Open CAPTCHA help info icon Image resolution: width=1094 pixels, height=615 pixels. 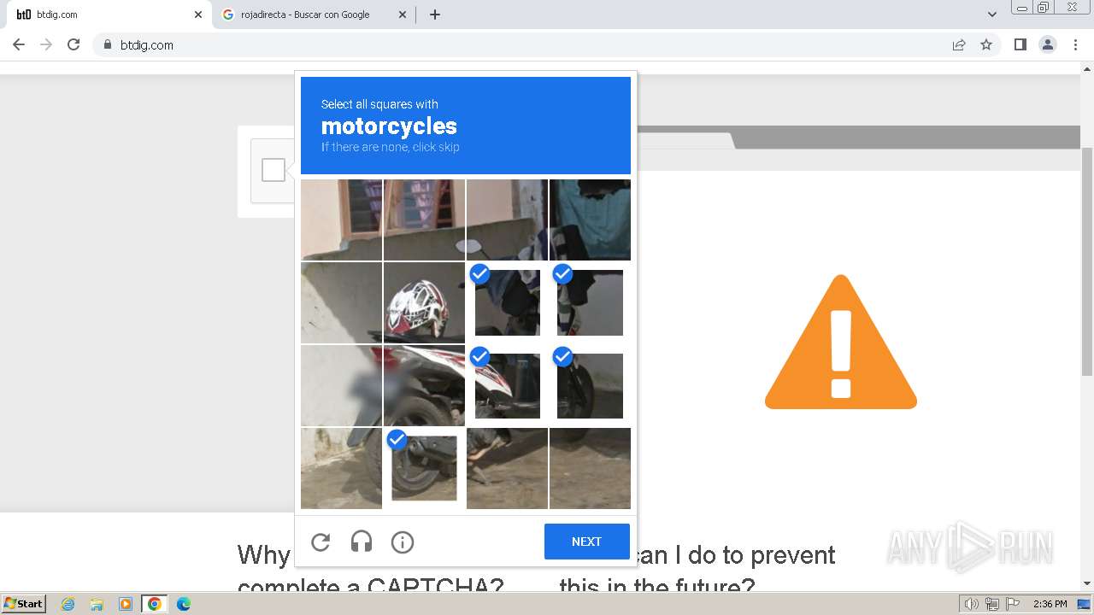click(403, 542)
